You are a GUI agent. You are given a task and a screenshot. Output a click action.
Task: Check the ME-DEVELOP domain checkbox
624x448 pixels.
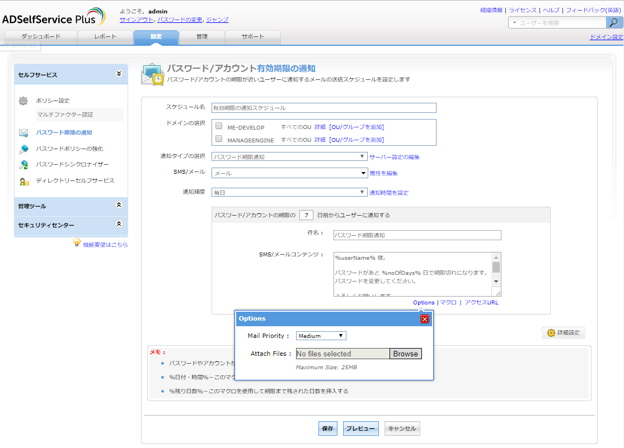219,126
